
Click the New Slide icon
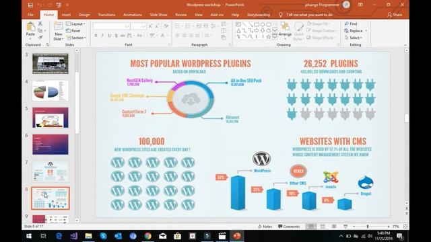pos(59,26)
